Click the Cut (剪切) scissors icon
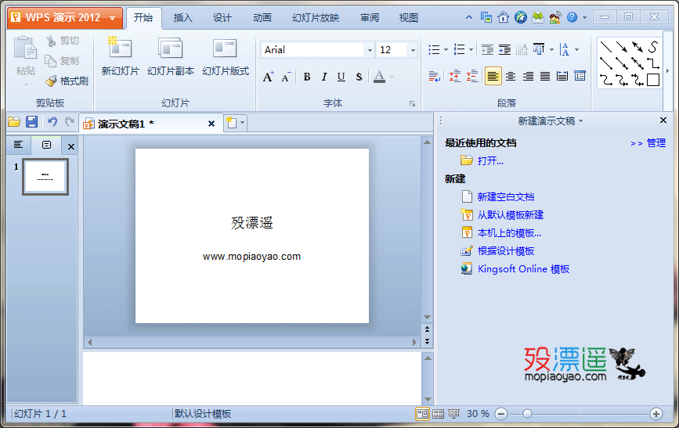The width and height of the screenshot is (679, 428). (51, 41)
